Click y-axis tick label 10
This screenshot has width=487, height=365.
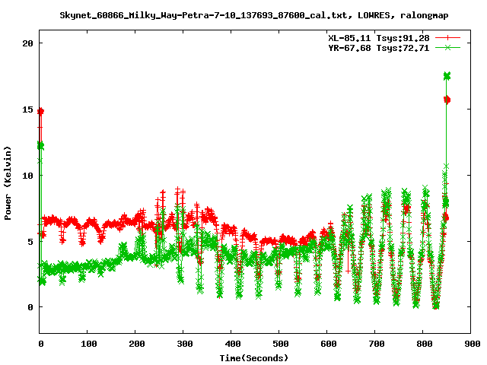27,176
